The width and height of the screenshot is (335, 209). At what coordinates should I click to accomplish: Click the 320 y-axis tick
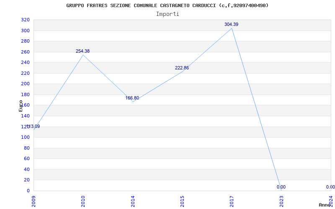(25, 20)
